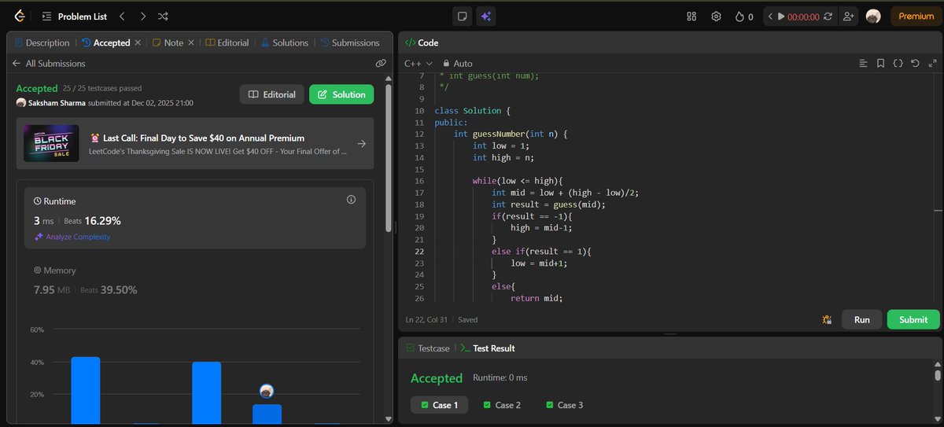
Task: Switch to the Editorial tab
Action: 227,43
